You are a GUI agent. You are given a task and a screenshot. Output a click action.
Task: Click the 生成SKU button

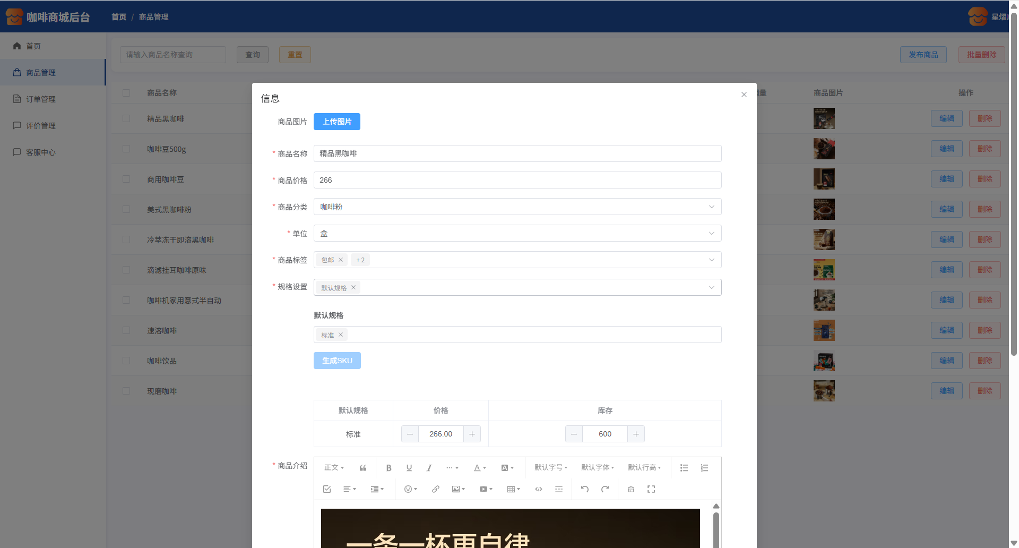(336, 361)
